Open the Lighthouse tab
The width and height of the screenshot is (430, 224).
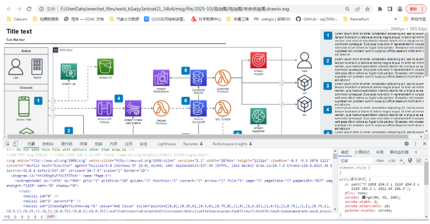click(x=167, y=144)
